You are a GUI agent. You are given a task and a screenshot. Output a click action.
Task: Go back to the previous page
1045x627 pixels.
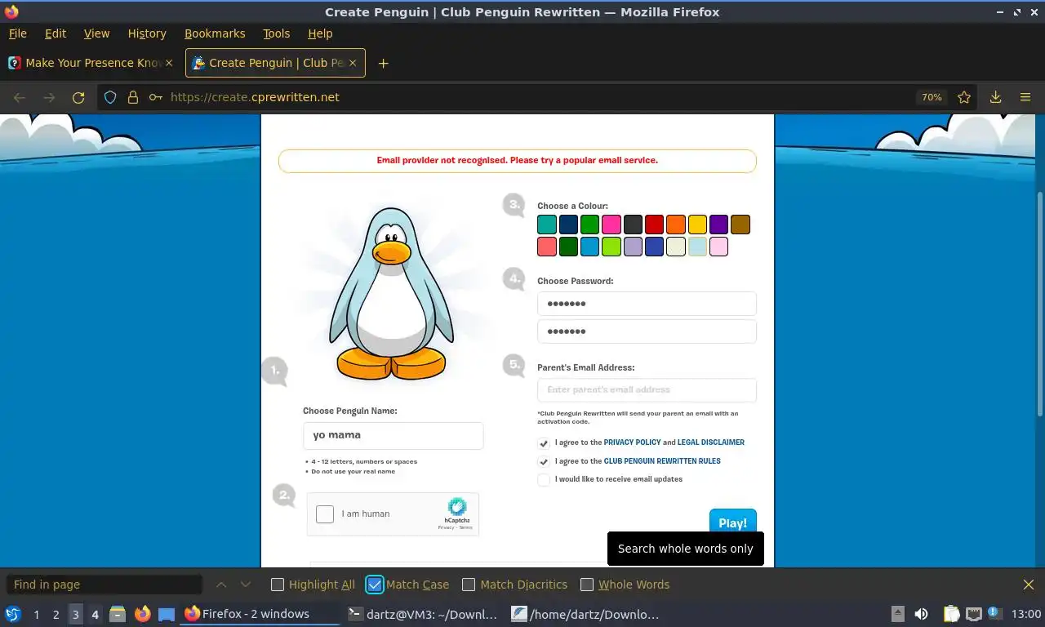click(20, 97)
